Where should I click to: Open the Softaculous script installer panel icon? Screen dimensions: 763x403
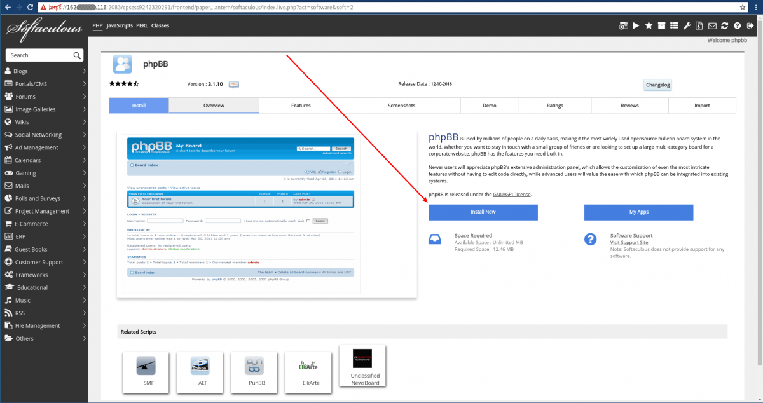(x=624, y=25)
